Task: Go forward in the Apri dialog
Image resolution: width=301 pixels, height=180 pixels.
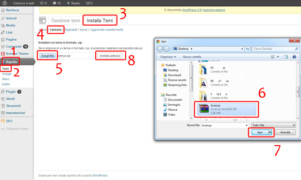Action: [166, 49]
